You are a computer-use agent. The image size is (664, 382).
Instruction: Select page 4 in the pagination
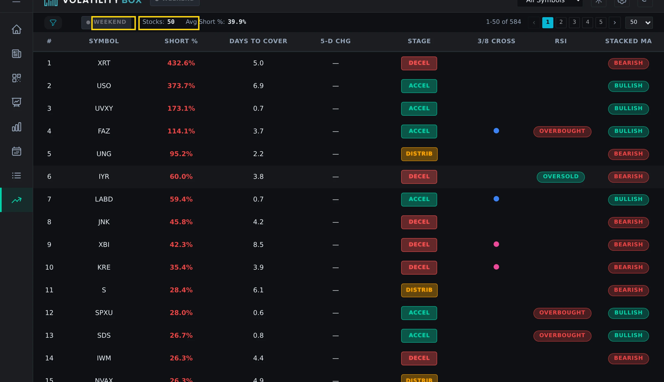click(x=588, y=22)
